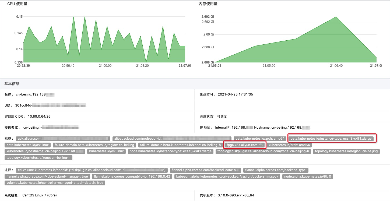The image size is (390, 201).
Task: Click the 内存使用量 chart title
Action: click(x=208, y=4)
